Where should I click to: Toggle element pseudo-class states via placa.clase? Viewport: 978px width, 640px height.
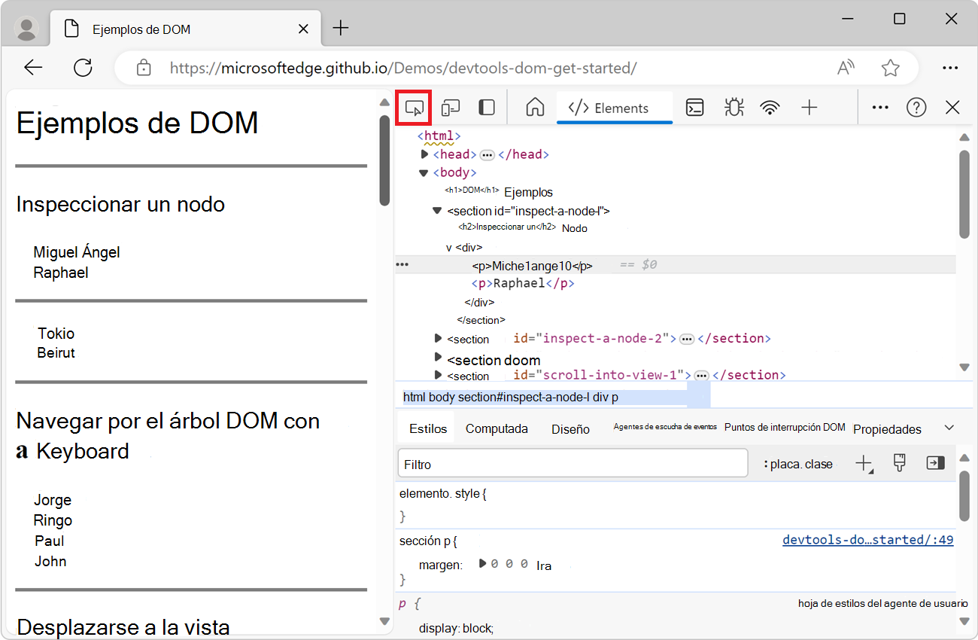(x=797, y=465)
